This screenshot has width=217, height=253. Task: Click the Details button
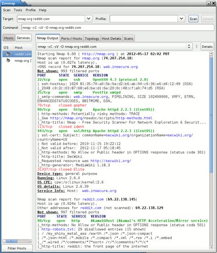point(207,47)
